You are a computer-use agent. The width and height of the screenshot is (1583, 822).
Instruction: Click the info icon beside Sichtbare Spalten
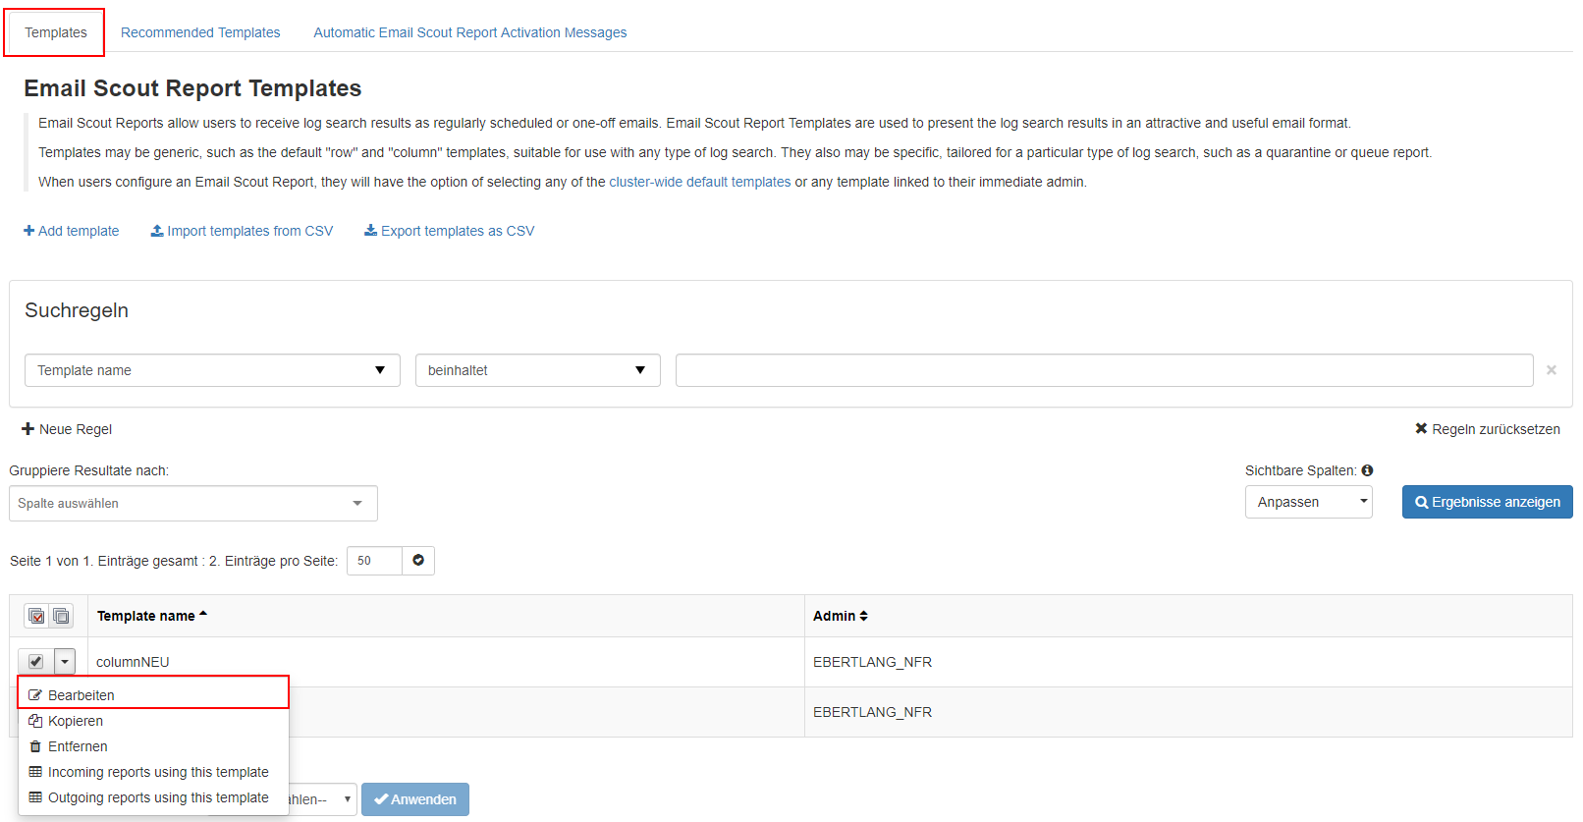(x=1367, y=470)
